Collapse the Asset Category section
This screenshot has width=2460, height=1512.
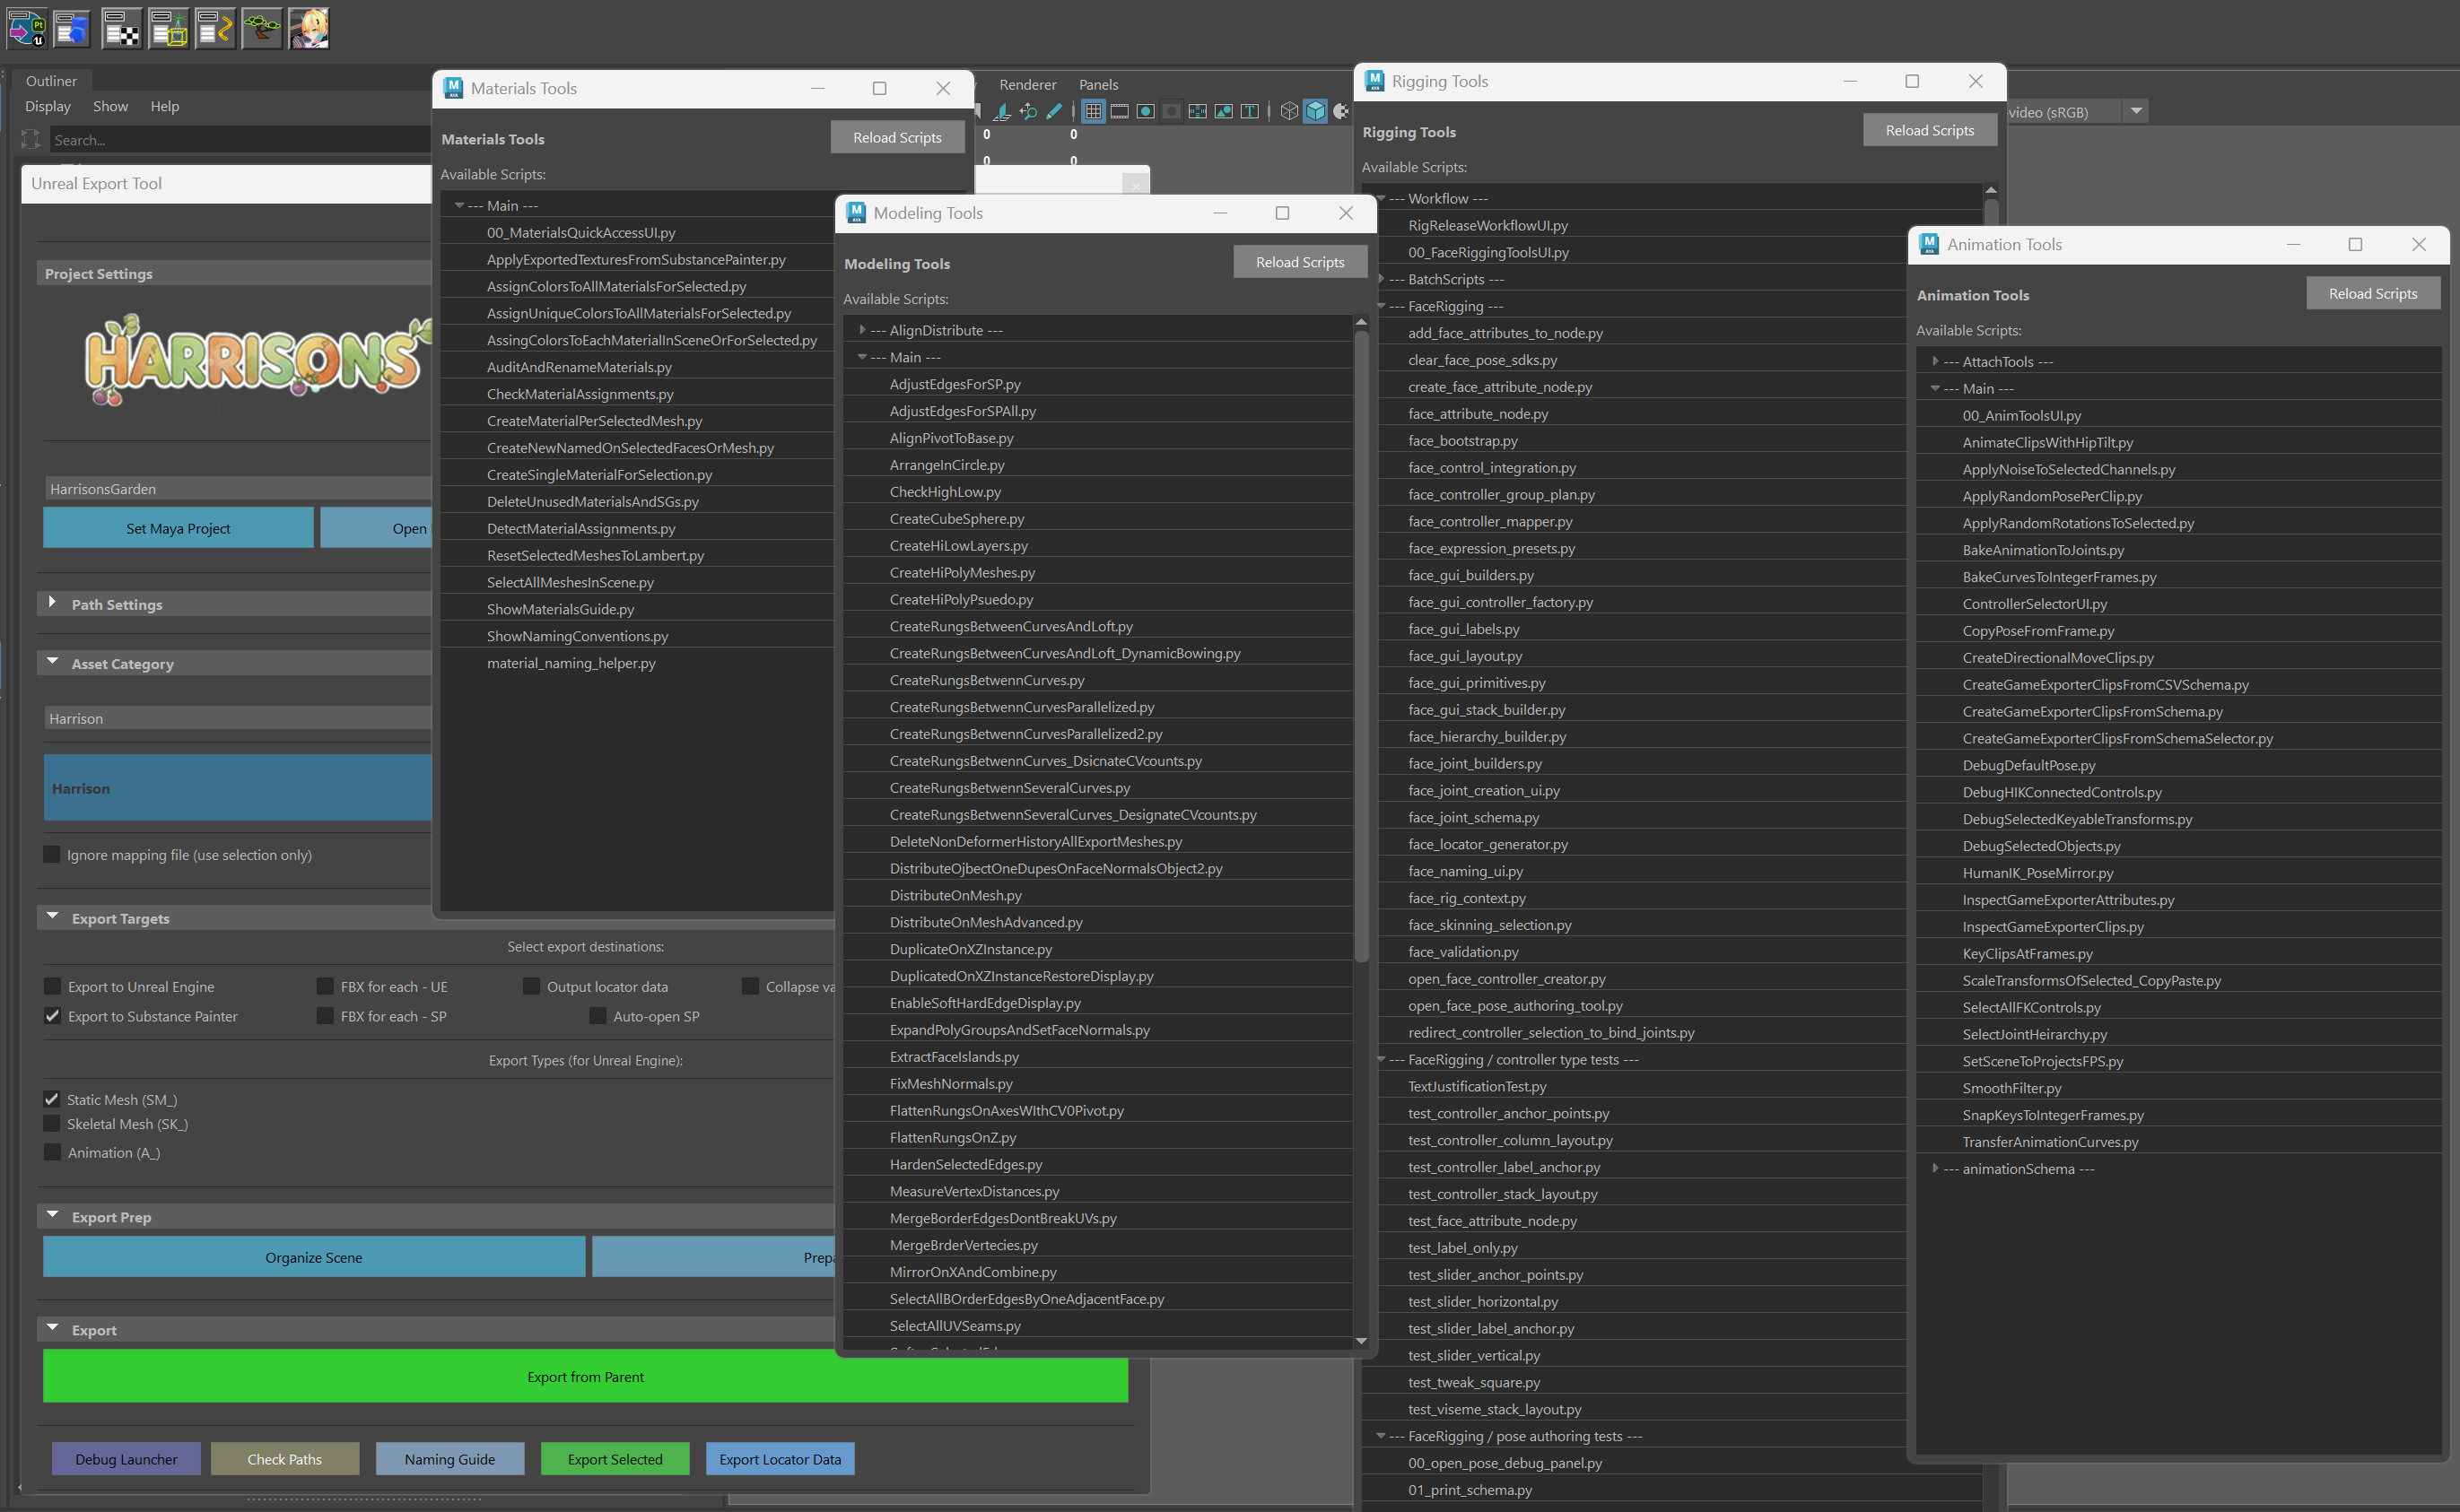(x=52, y=661)
